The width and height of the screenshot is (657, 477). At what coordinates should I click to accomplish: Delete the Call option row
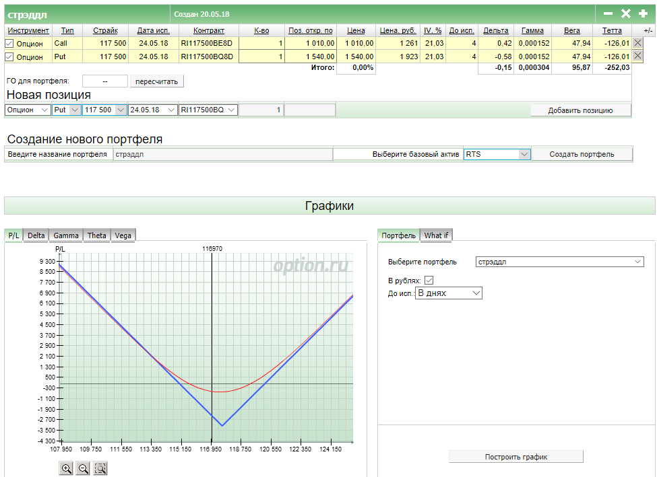(x=637, y=43)
